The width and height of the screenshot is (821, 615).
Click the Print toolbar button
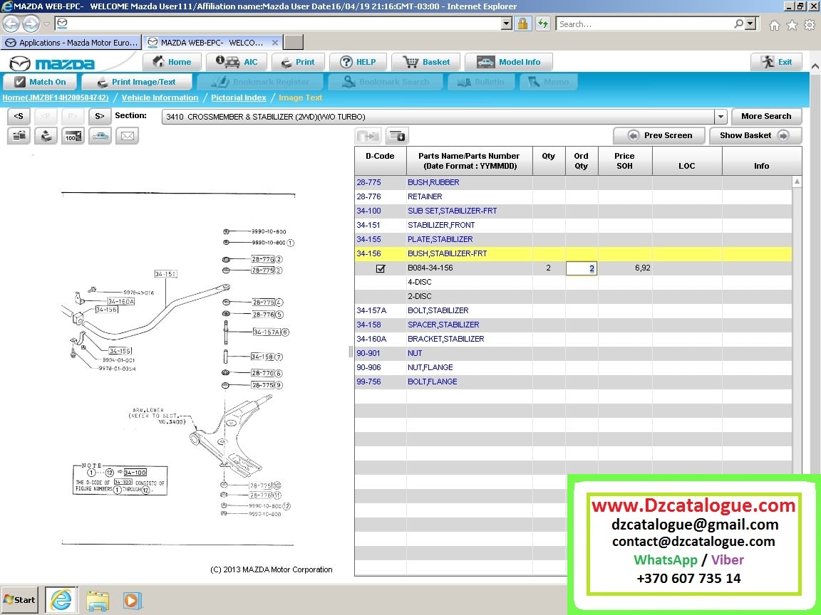[x=297, y=62]
